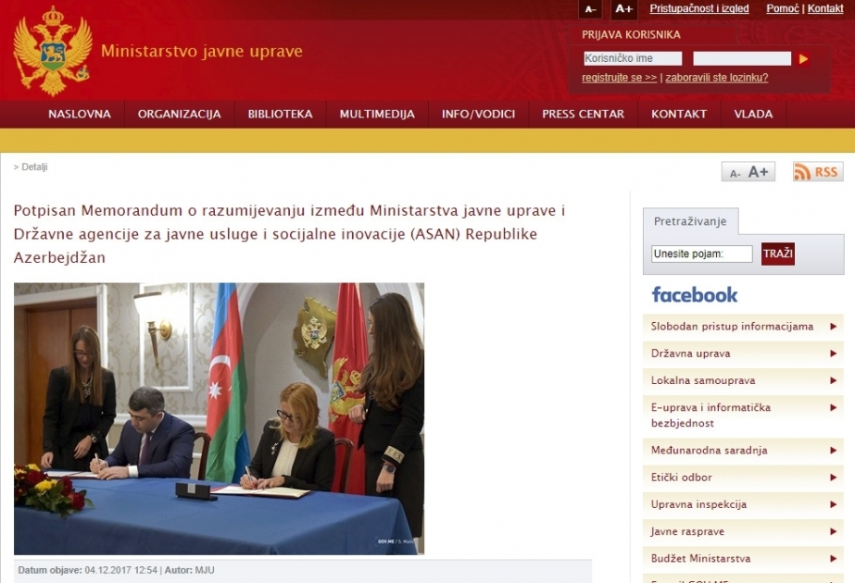Open the KONTAKT navigation menu item

click(x=679, y=114)
